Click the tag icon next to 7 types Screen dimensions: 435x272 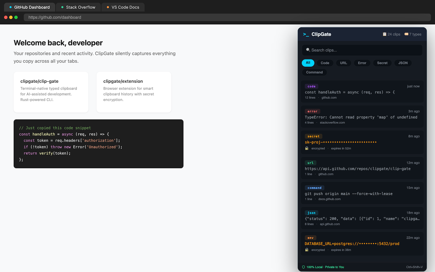406,34
